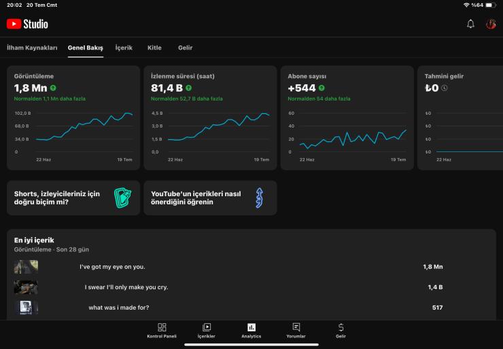Switch to İlham Kaynakları tab
503x349 pixels.
[32, 48]
